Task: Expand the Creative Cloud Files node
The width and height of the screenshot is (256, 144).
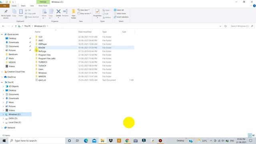Action: tap(2, 72)
